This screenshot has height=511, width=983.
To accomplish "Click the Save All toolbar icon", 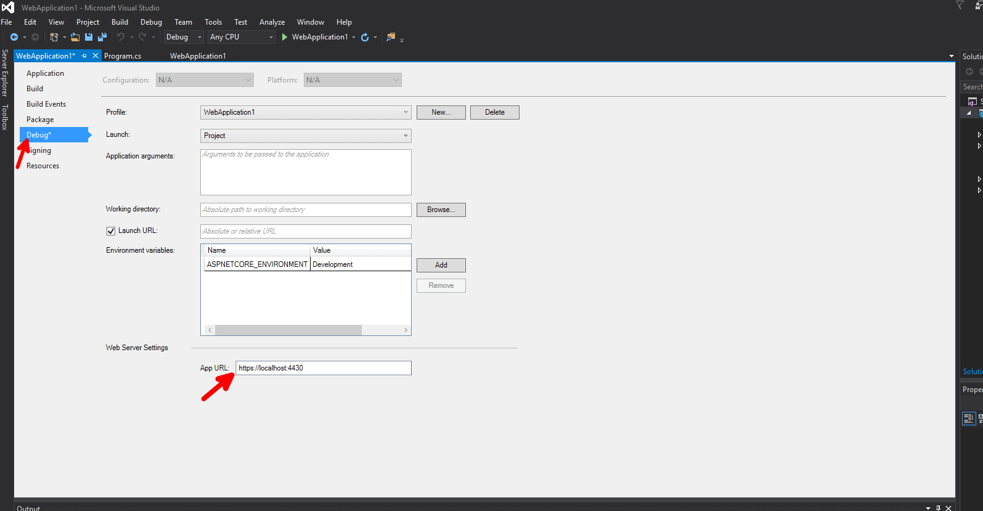I will 102,37.
